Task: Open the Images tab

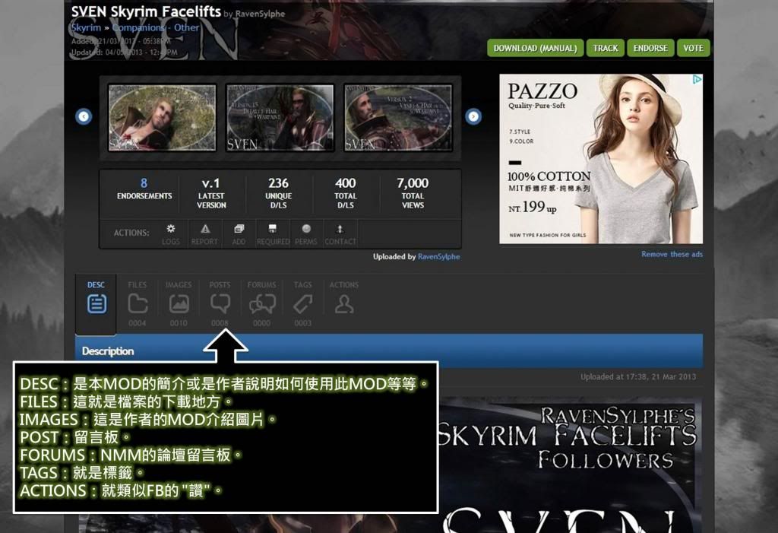Action: pos(179,303)
